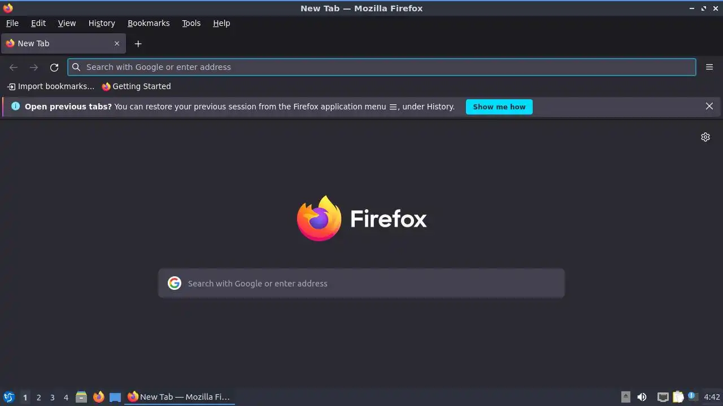723x406 pixels.
Task: Switch to workspace 3
Action: (x=52, y=397)
